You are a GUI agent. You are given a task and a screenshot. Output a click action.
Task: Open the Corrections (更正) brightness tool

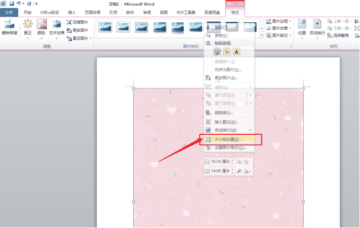tap(28, 26)
